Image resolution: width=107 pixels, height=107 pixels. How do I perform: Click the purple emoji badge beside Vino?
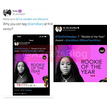pos(20,11)
